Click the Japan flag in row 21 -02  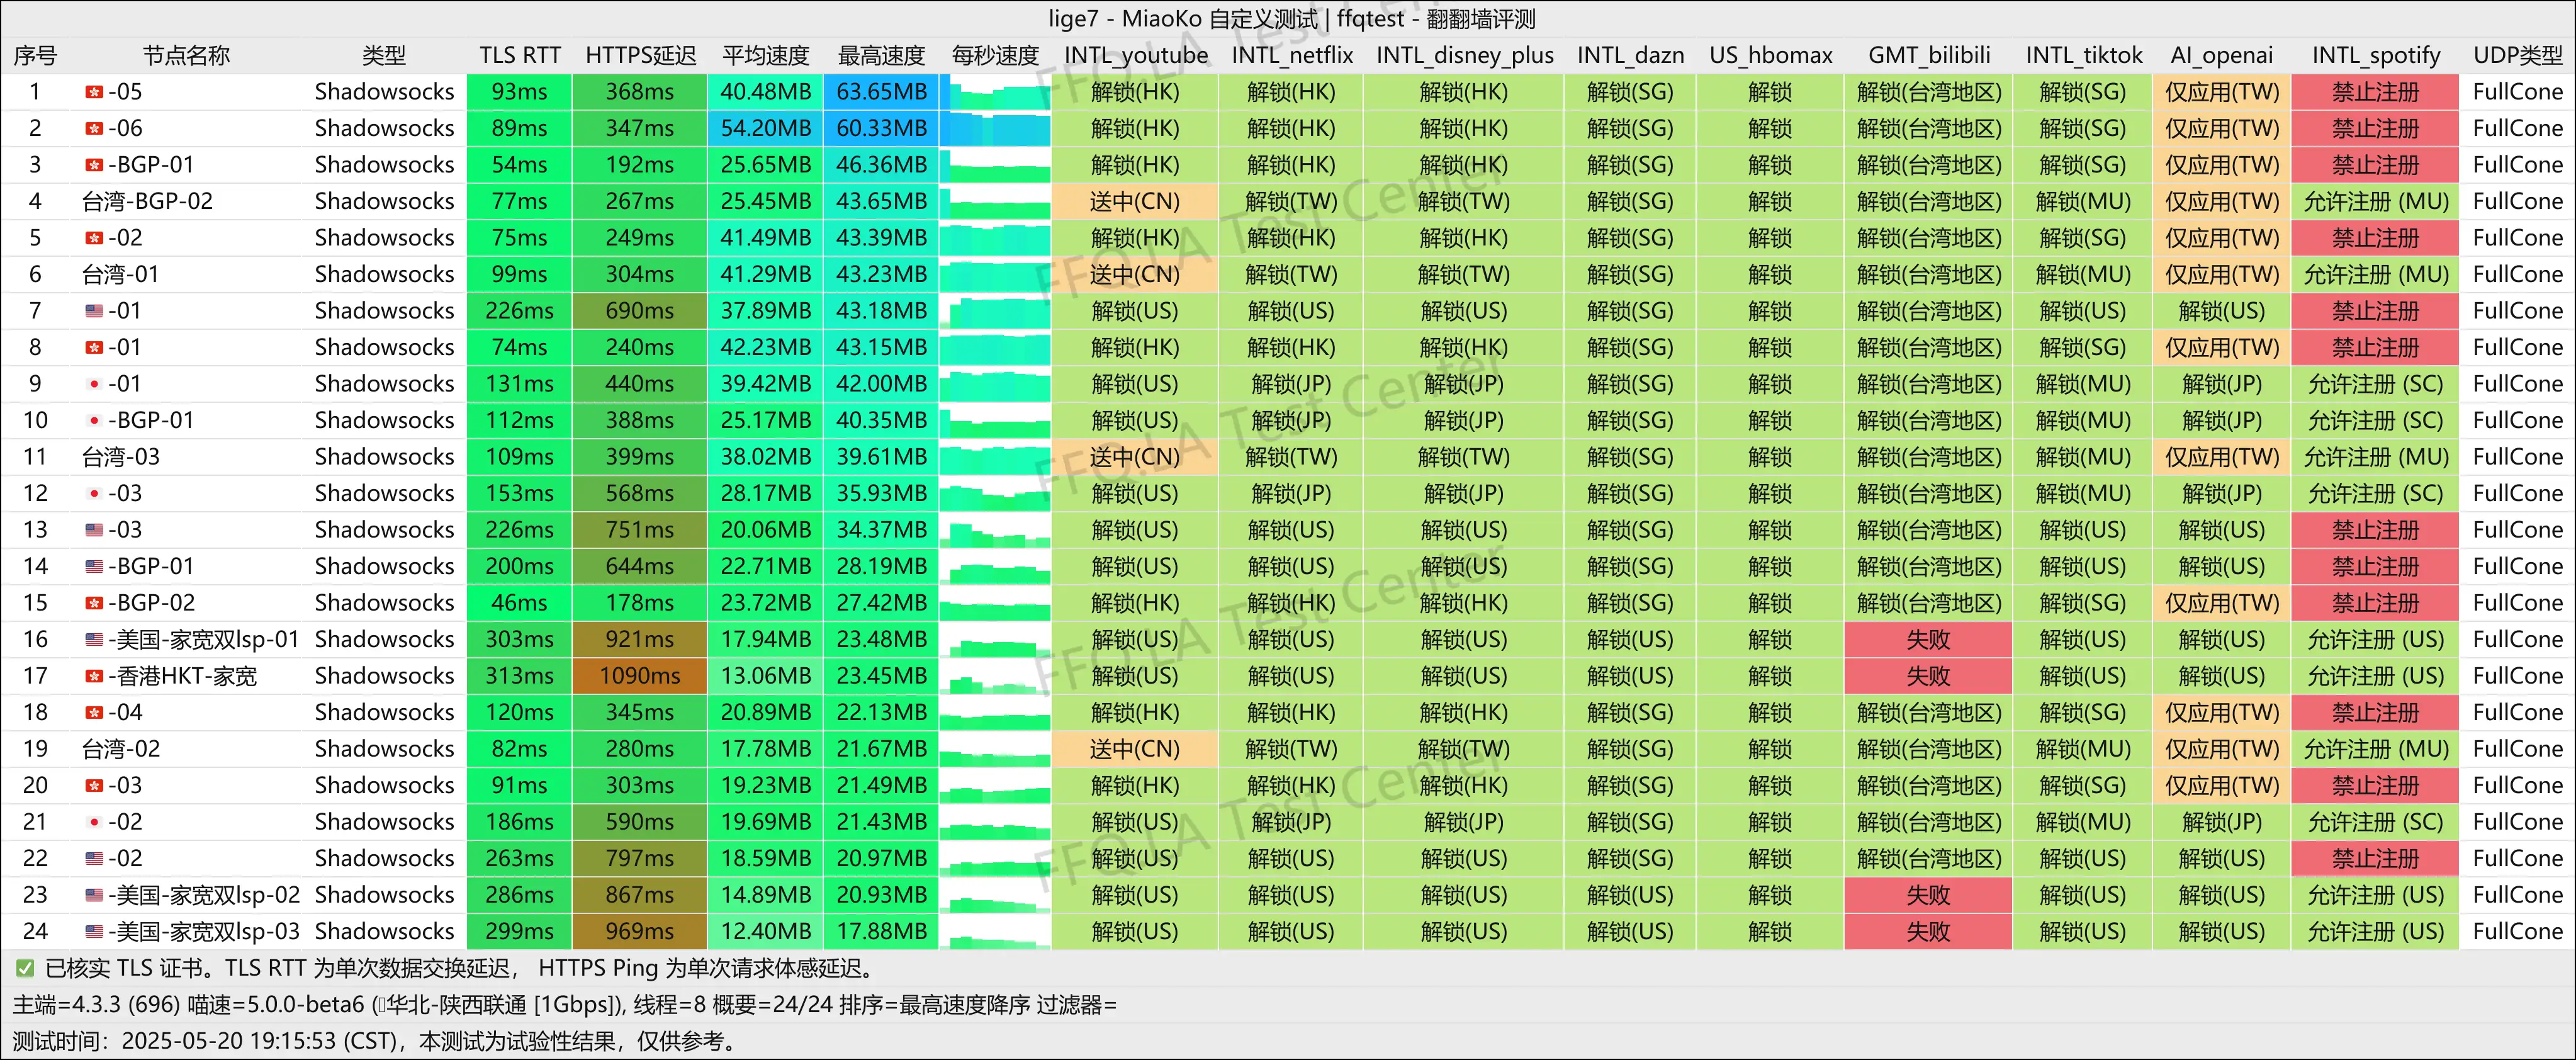pyautogui.click(x=94, y=822)
